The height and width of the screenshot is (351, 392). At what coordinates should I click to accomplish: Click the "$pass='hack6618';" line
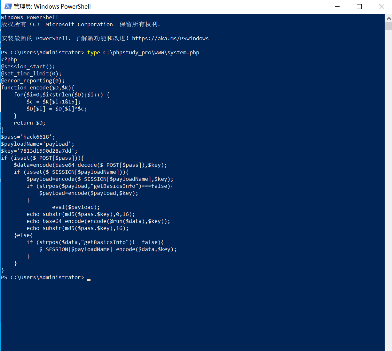28,137
